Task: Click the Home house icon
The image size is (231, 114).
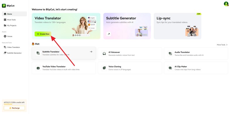Action: pyautogui.click(x=5, y=14)
